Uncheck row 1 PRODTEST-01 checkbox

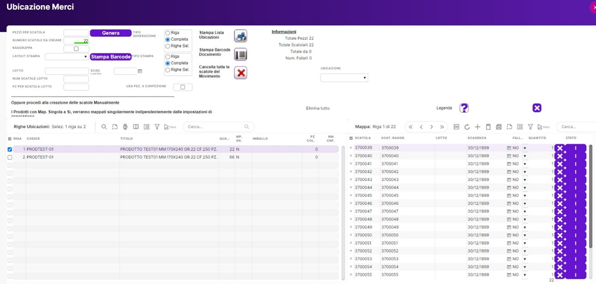pos(9,149)
